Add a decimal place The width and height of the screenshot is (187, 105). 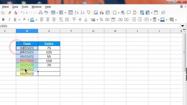[120, 20]
